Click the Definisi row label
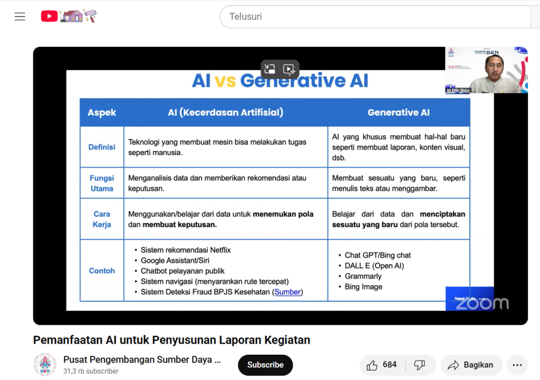 point(102,147)
